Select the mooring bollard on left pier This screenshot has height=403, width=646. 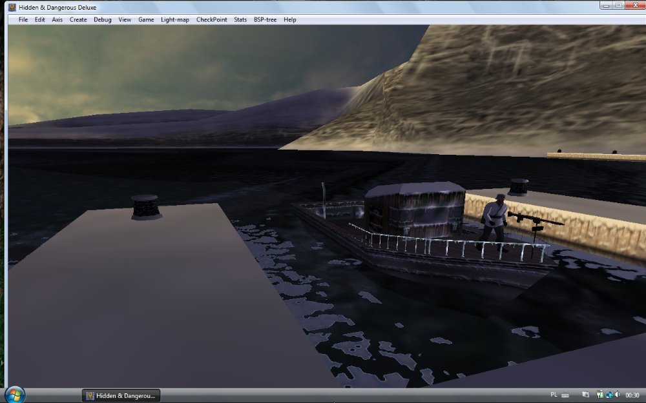(x=145, y=207)
